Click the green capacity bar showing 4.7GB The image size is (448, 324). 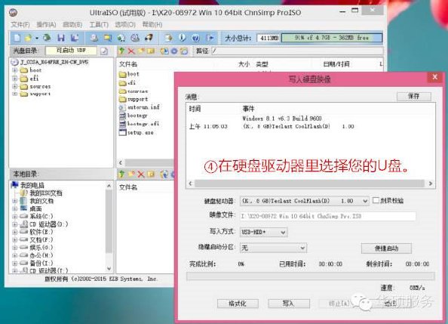point(332,38)
